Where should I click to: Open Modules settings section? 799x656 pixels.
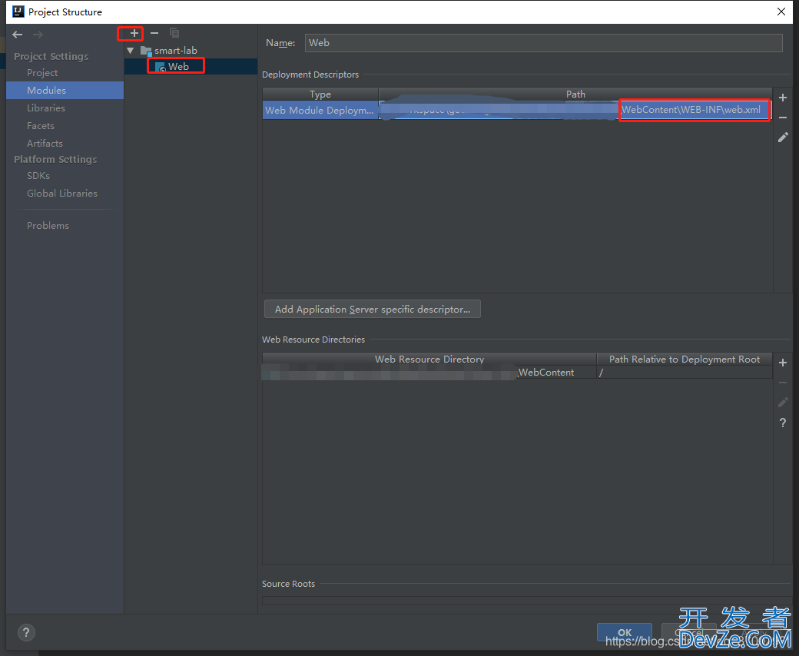click(46, 90)
